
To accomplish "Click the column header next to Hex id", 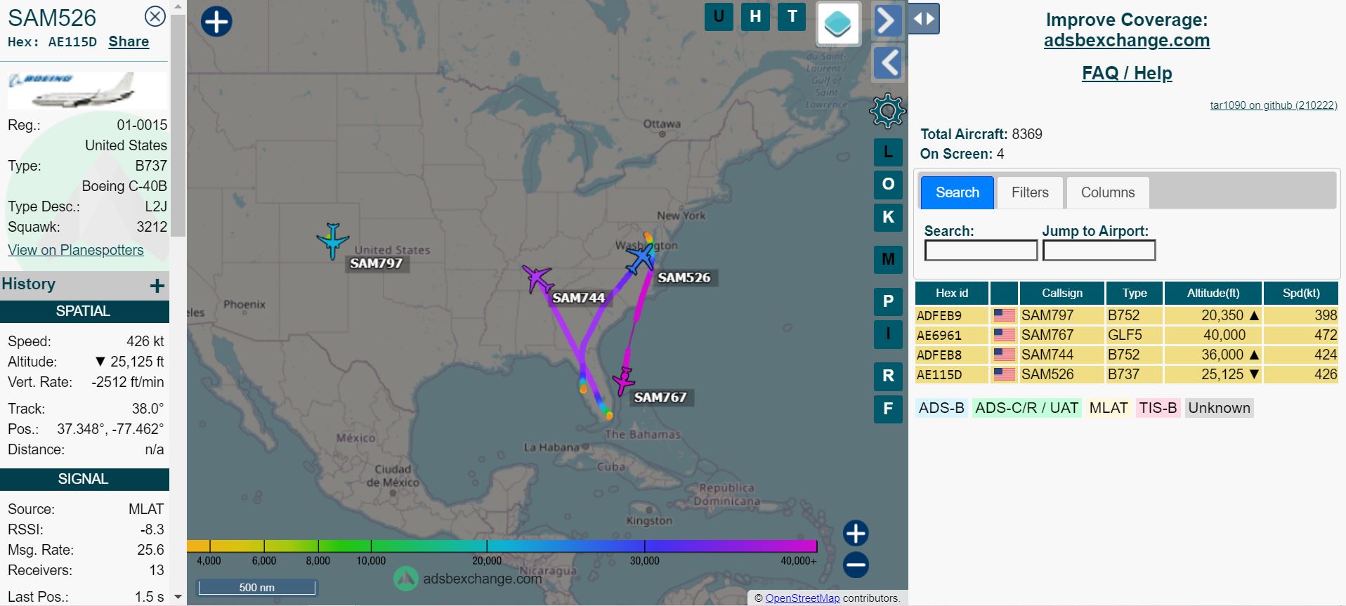I will click(1004, 293).
